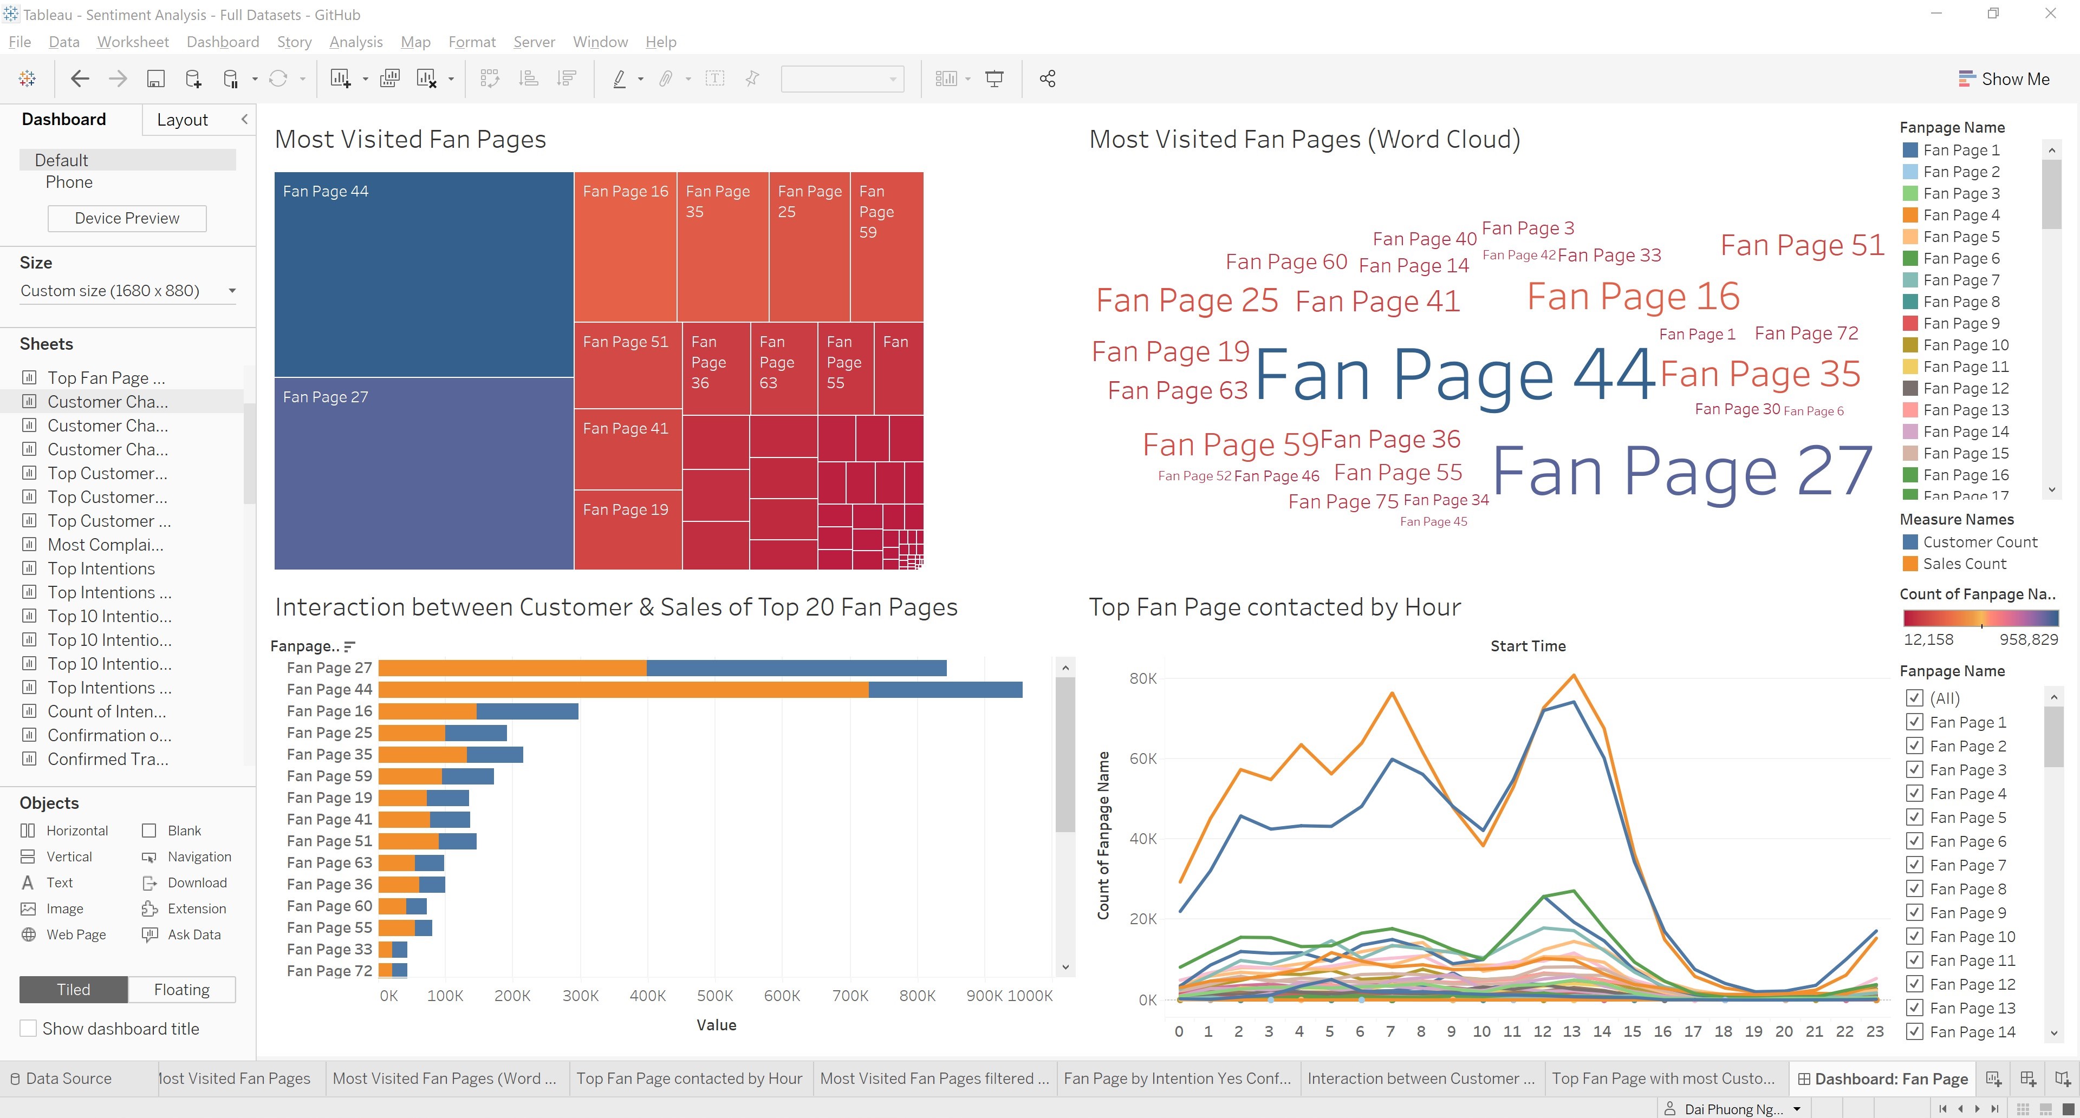The height and width of the screenshot is (1118, 2080).
Task: Uncheck Fan Page 1 filter checkbox
Action: [1914, 722]
